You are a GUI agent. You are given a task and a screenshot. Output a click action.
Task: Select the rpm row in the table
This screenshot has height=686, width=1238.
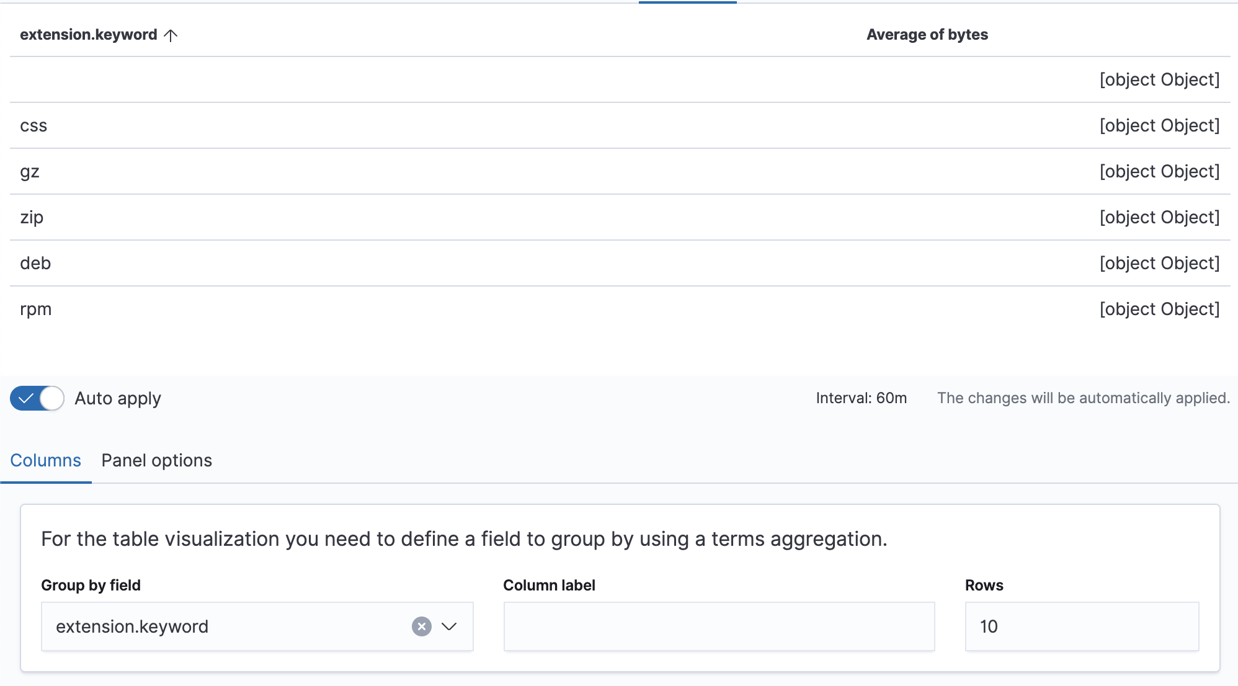tap(620, 309)
